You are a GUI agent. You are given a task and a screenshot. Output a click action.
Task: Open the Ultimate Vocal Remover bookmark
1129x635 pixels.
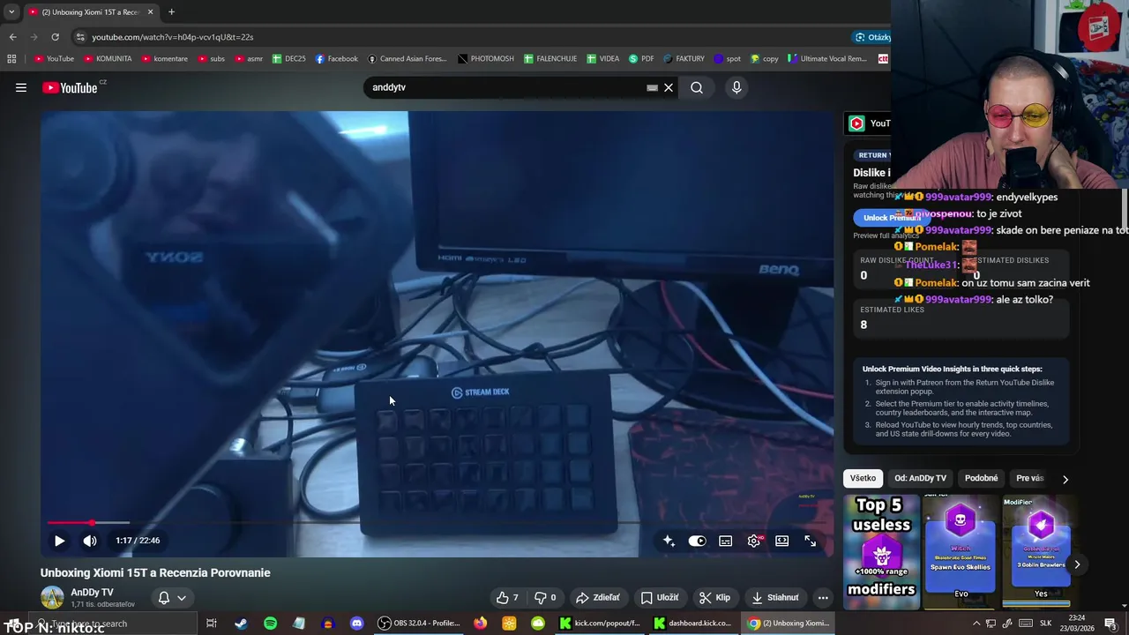827,59
